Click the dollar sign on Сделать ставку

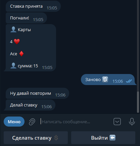pos(56,138)
